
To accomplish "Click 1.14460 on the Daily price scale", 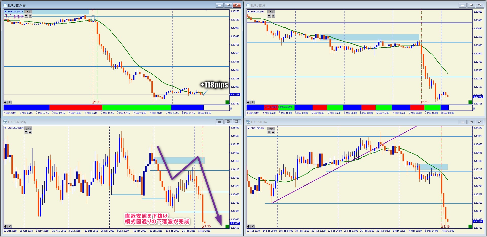I will (235, 161).
